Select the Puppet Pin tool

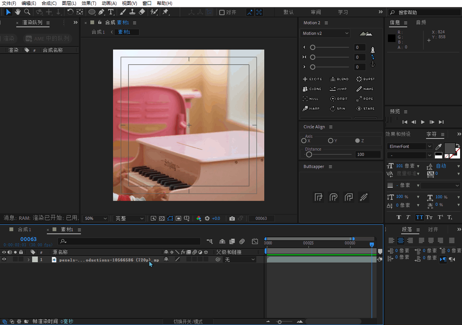pos(166,12)
